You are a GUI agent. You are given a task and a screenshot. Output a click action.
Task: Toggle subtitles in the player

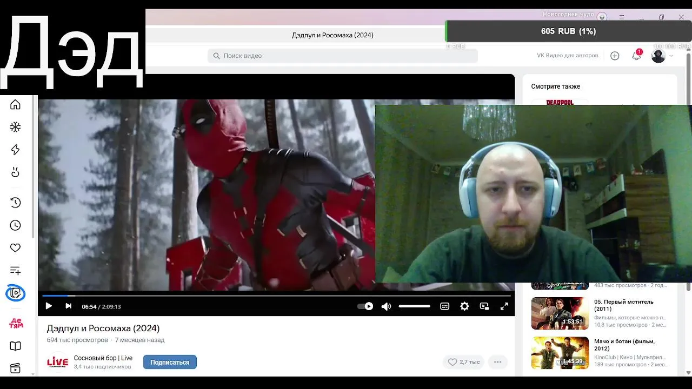pos(444,306)
